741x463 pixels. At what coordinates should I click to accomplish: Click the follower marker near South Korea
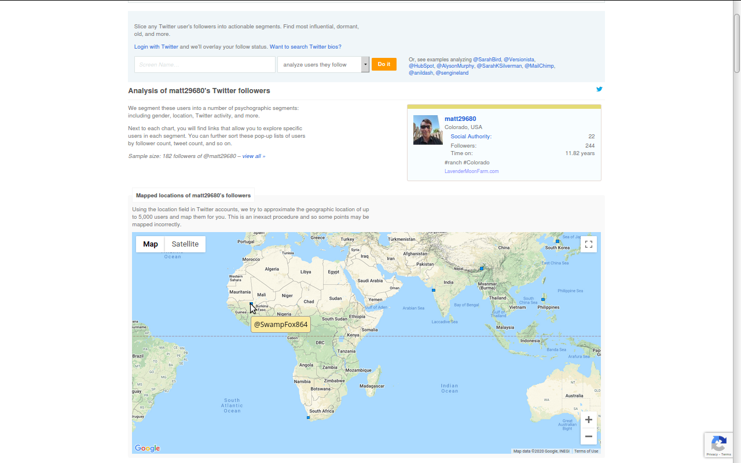[557, 241]
